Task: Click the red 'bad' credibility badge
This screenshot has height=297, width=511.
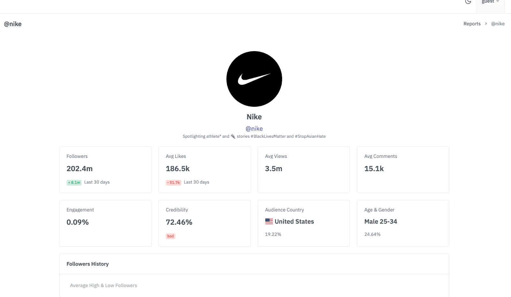Action: click(x=171, y=236)
